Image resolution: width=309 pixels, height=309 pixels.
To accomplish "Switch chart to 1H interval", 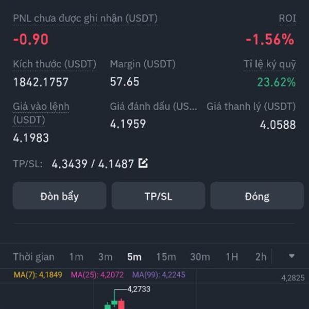I will (232, 257).
